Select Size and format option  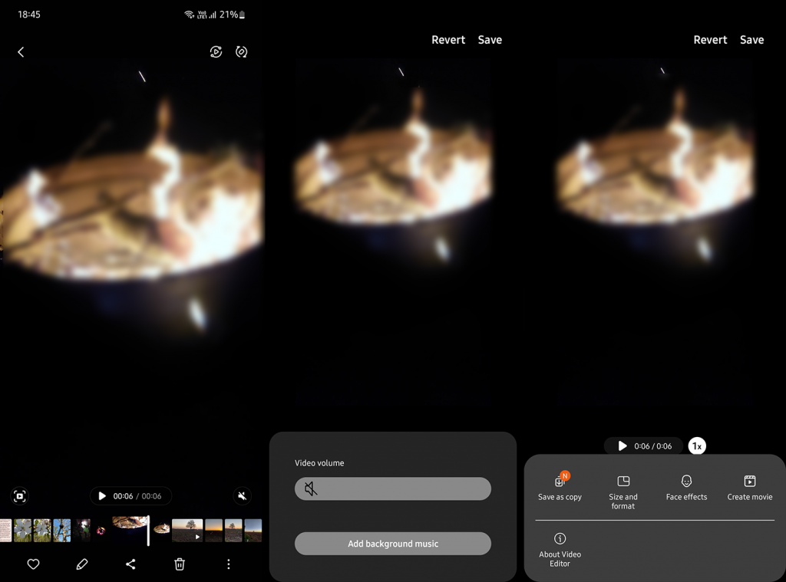tap(623, 491)
